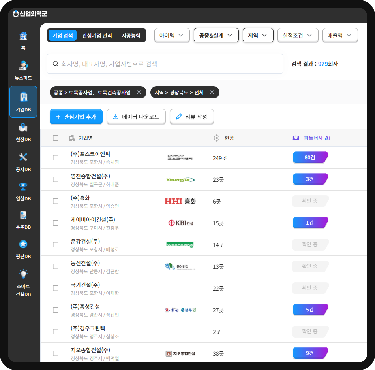Open the 공종&설계 dropdown
The width and height of the screenshot is (375, 370).
click(216, 35)
